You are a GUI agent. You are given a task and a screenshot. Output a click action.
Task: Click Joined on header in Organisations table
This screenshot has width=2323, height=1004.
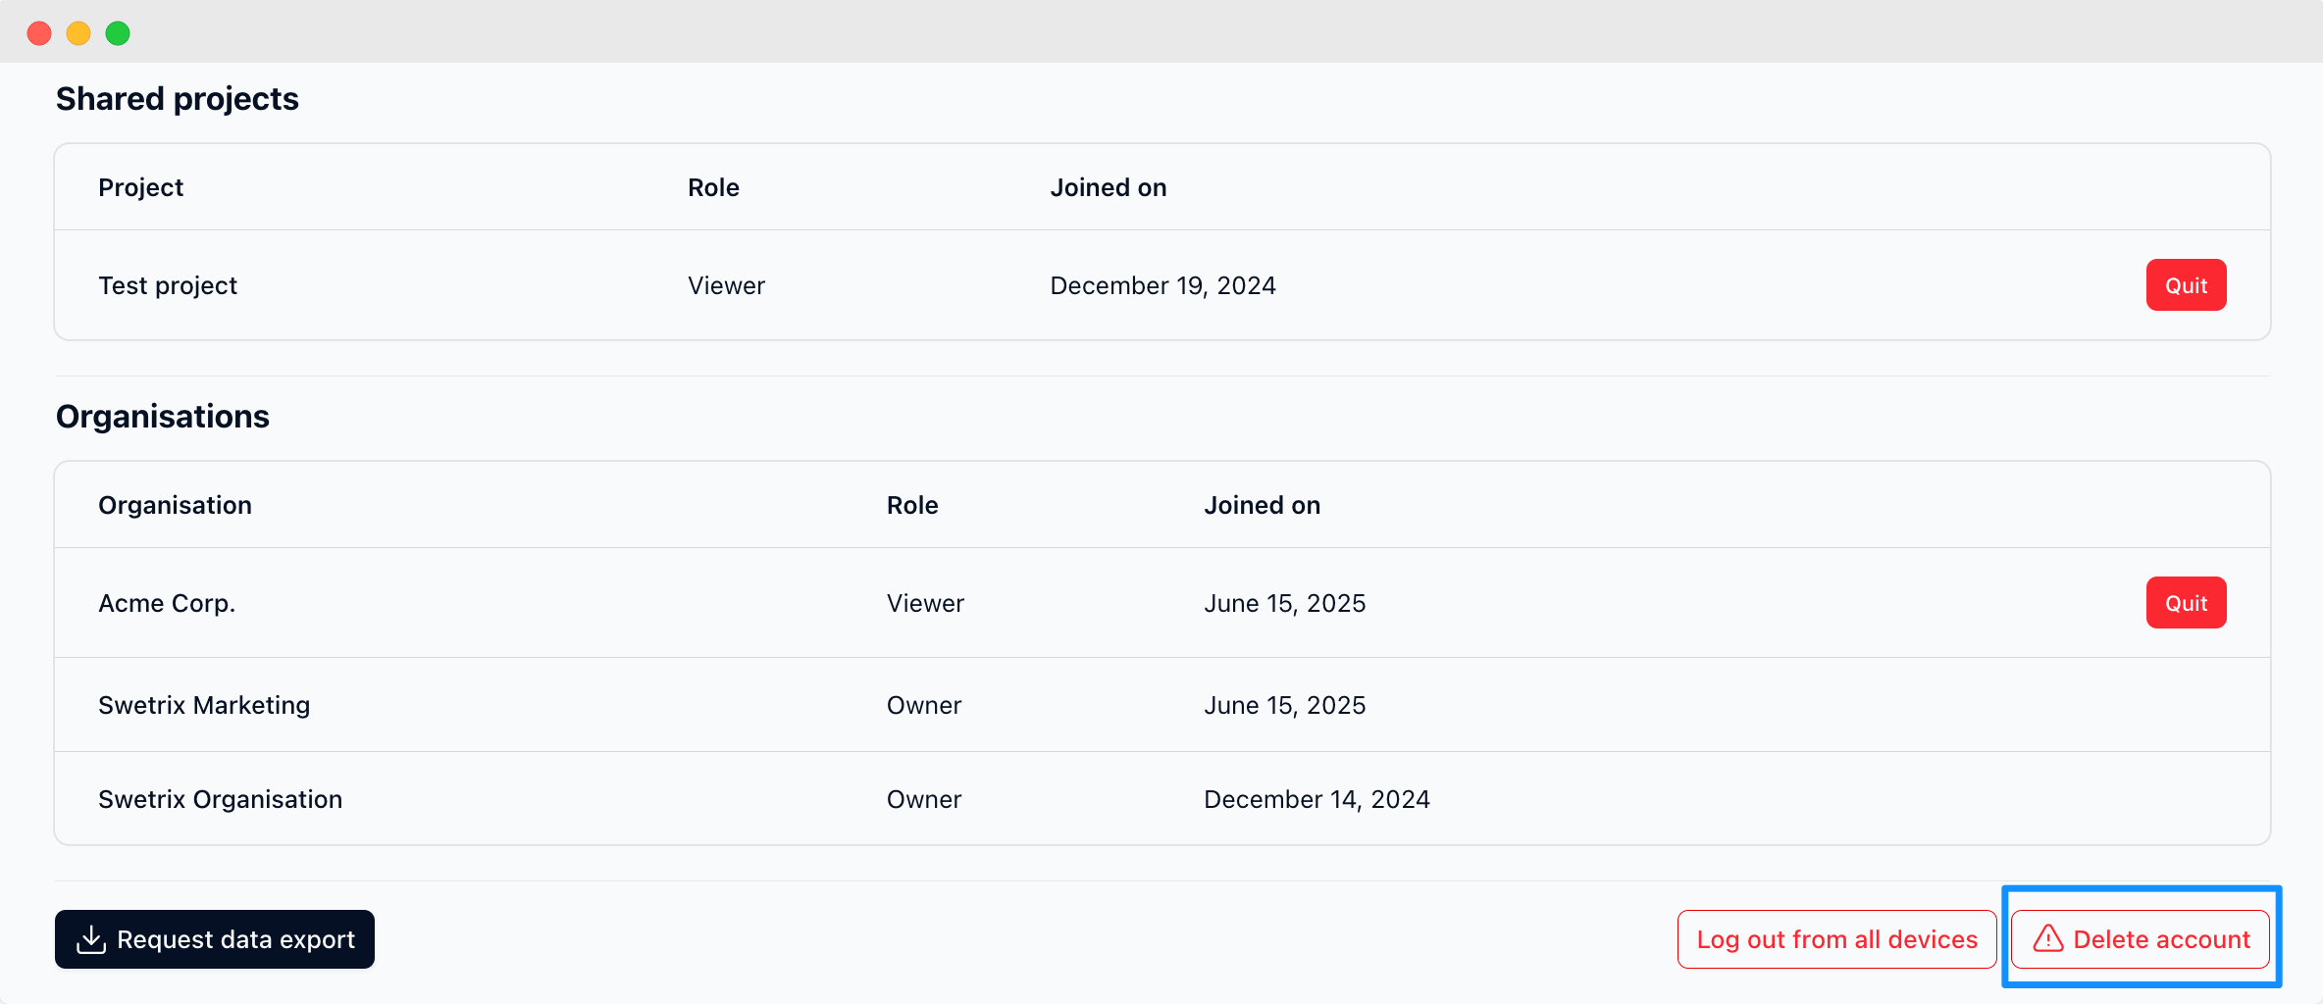[x=1262, y=505]
